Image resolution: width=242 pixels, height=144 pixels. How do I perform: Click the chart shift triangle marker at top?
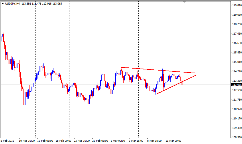point(184,2)
